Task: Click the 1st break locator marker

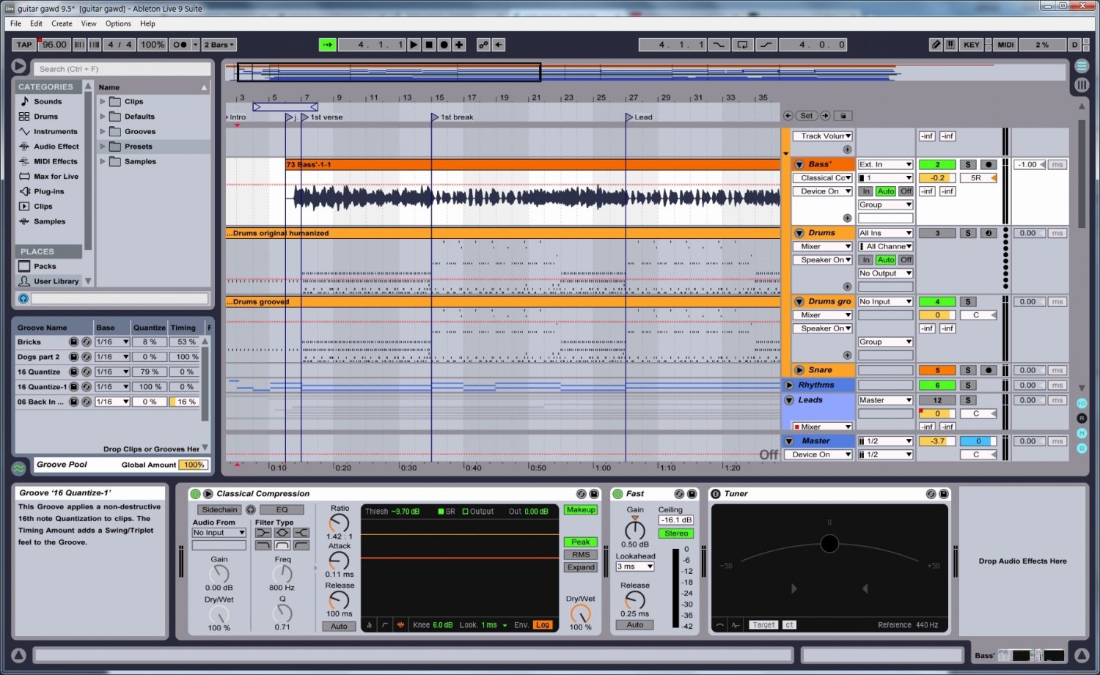Action: (x=434, y=117)
